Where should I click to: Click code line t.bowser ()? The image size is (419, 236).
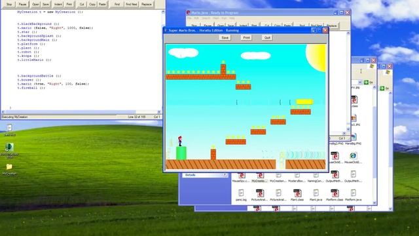(x=29, y=80)
